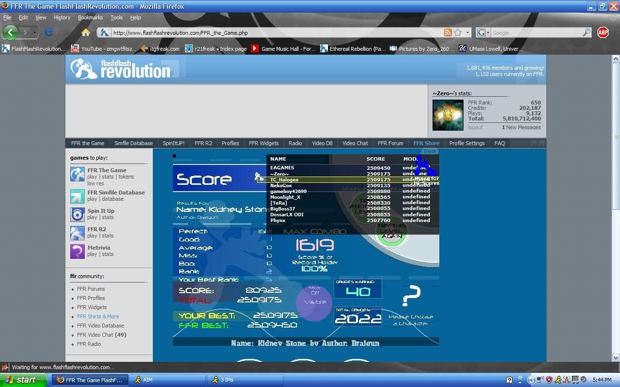Expand the address bar history dropdown arrow
This screenshot has height=387, width=620.
click(x=467, y=33)
